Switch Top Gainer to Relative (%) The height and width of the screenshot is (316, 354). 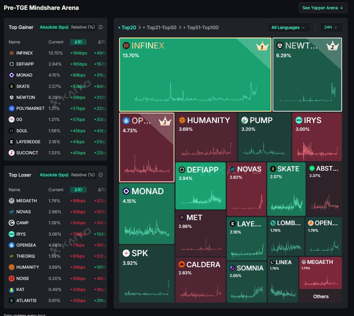(x=83, y=27)
